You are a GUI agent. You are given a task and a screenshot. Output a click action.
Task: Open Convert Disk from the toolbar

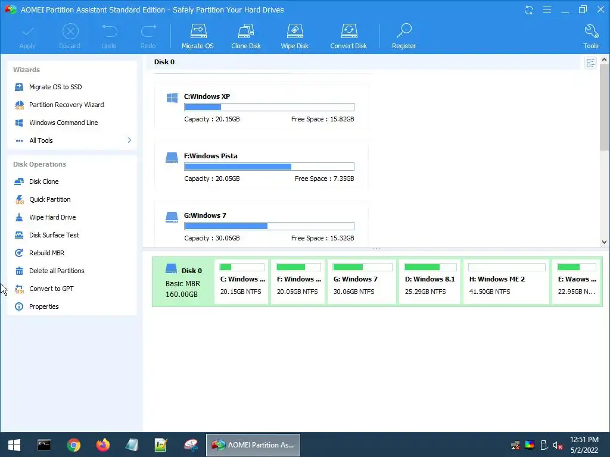click(348, 36)
